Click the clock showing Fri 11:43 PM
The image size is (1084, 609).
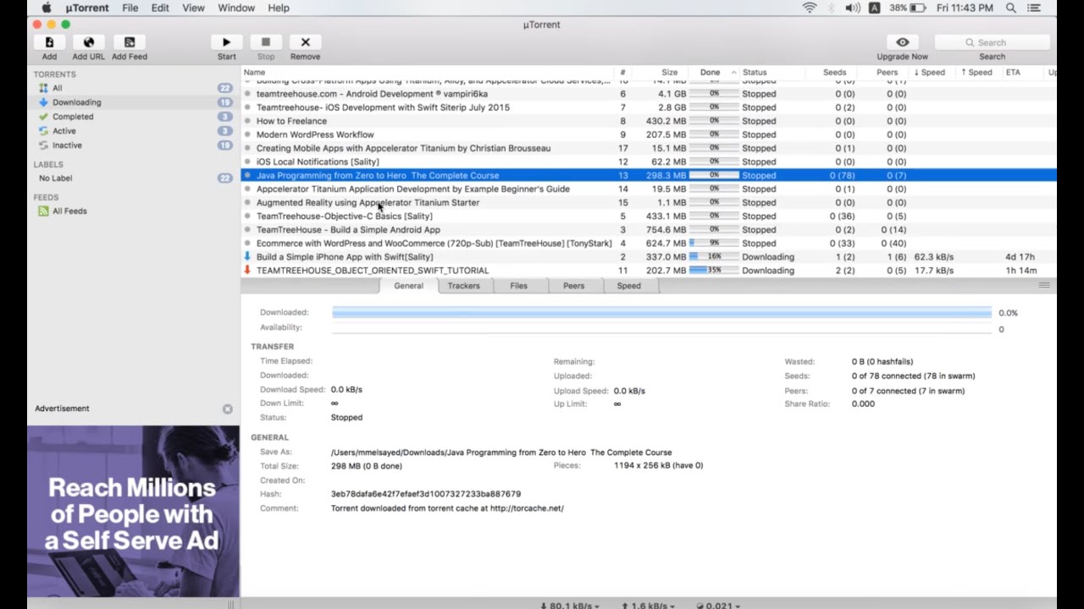click(x=965, y=8)
